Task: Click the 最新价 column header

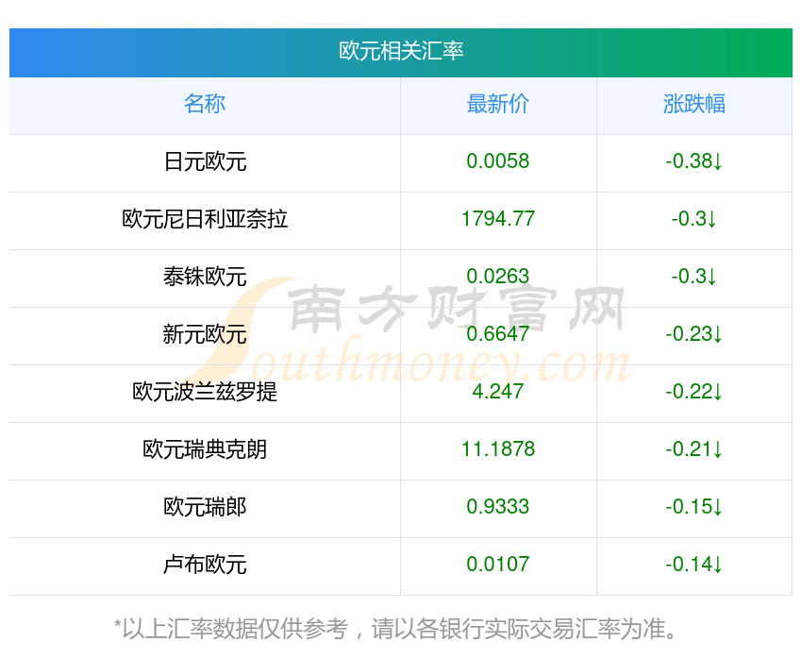Action: [x=498, y=104]
